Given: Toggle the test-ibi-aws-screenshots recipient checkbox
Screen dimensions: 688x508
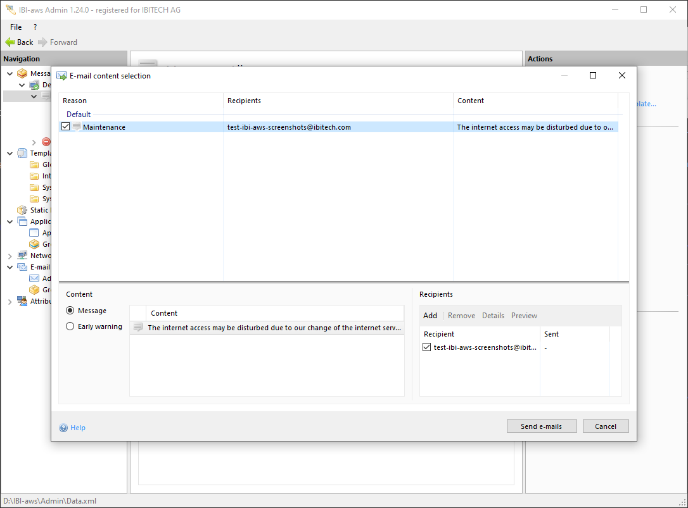Looking at the screenshot, I should pos(426,347).
